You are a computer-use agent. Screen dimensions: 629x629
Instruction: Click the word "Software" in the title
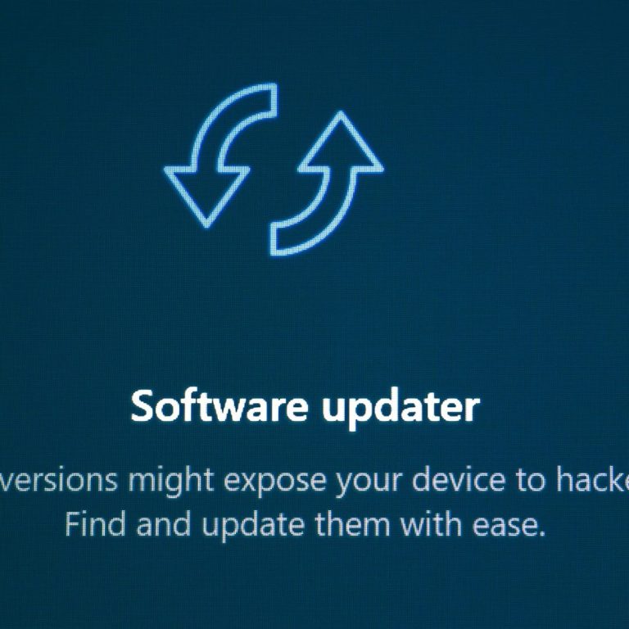point(219,405)
